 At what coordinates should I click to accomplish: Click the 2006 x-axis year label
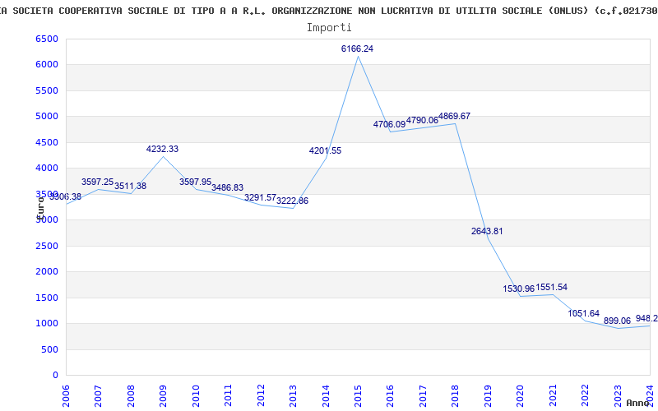point(66,395)
